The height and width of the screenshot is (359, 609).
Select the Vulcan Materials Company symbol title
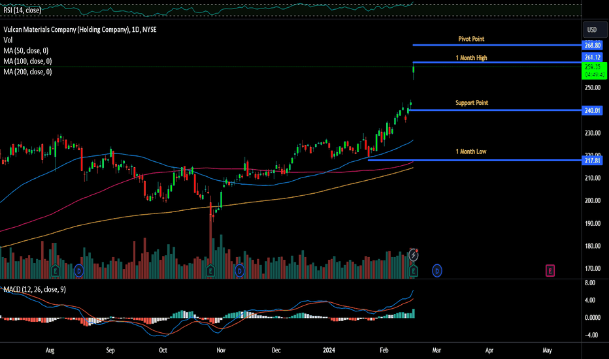[80, 29]
